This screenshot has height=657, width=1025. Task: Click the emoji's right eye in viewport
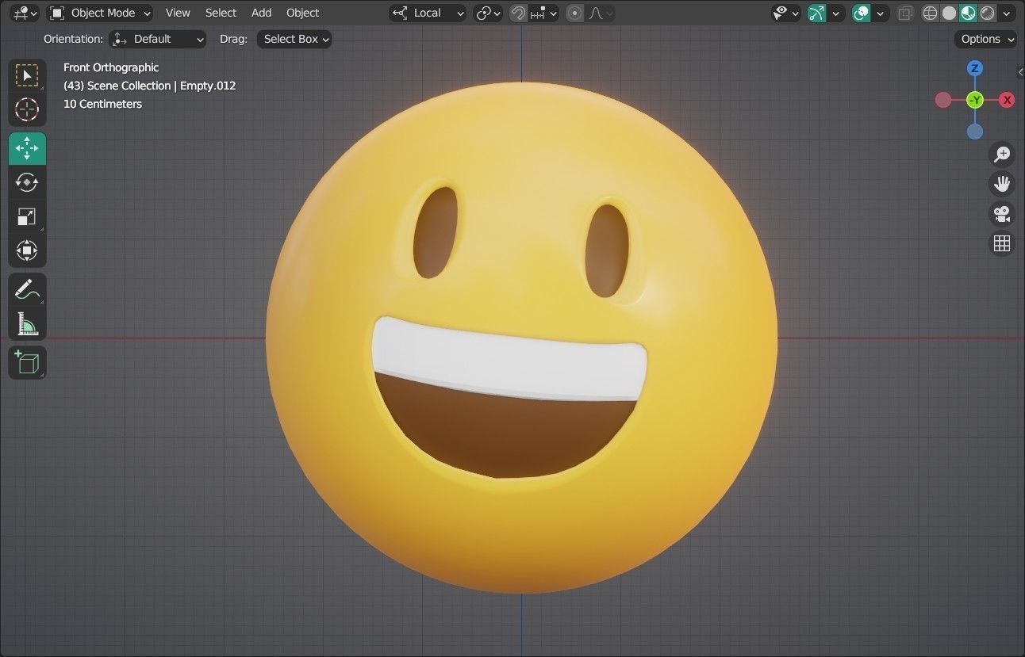pos(608,250)
